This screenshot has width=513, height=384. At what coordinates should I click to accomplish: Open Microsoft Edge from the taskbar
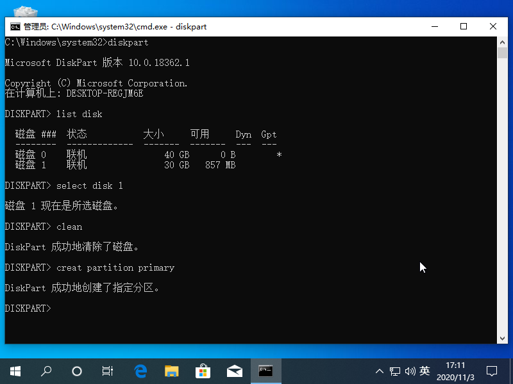pyautogui.click(x=140, y=371)
